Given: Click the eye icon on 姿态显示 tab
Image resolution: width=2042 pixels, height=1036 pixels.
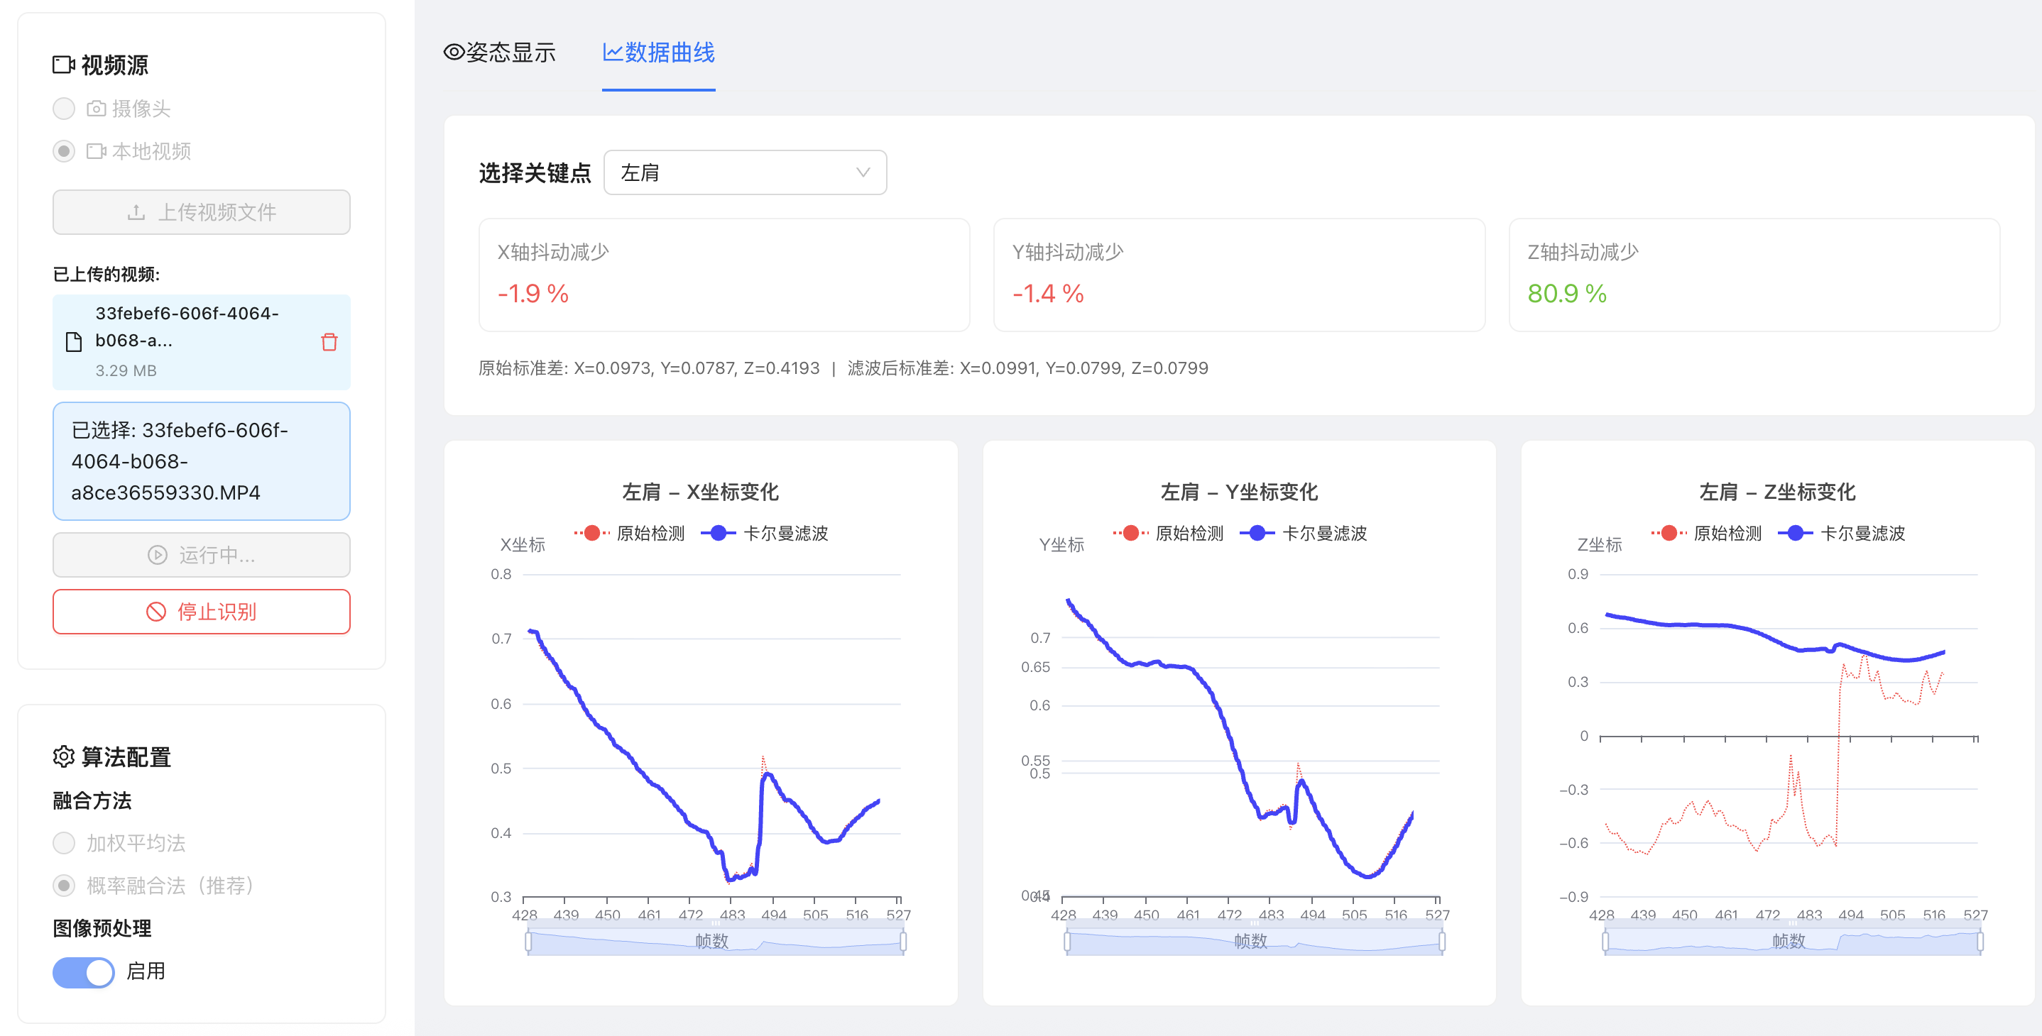Looking at the screenshot, I should pos(454,52).
